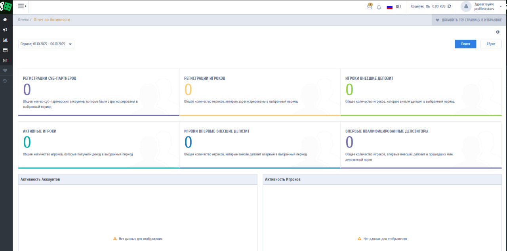The width and height of the screenshot is (507, 251).
Task: Open the inbox mail icon with badge
Action: [x=369, y=7]
